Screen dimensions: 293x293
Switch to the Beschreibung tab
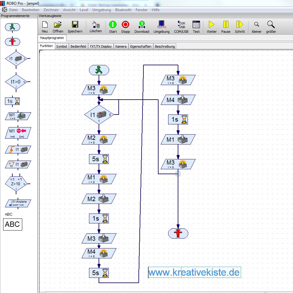coord(165,46)
